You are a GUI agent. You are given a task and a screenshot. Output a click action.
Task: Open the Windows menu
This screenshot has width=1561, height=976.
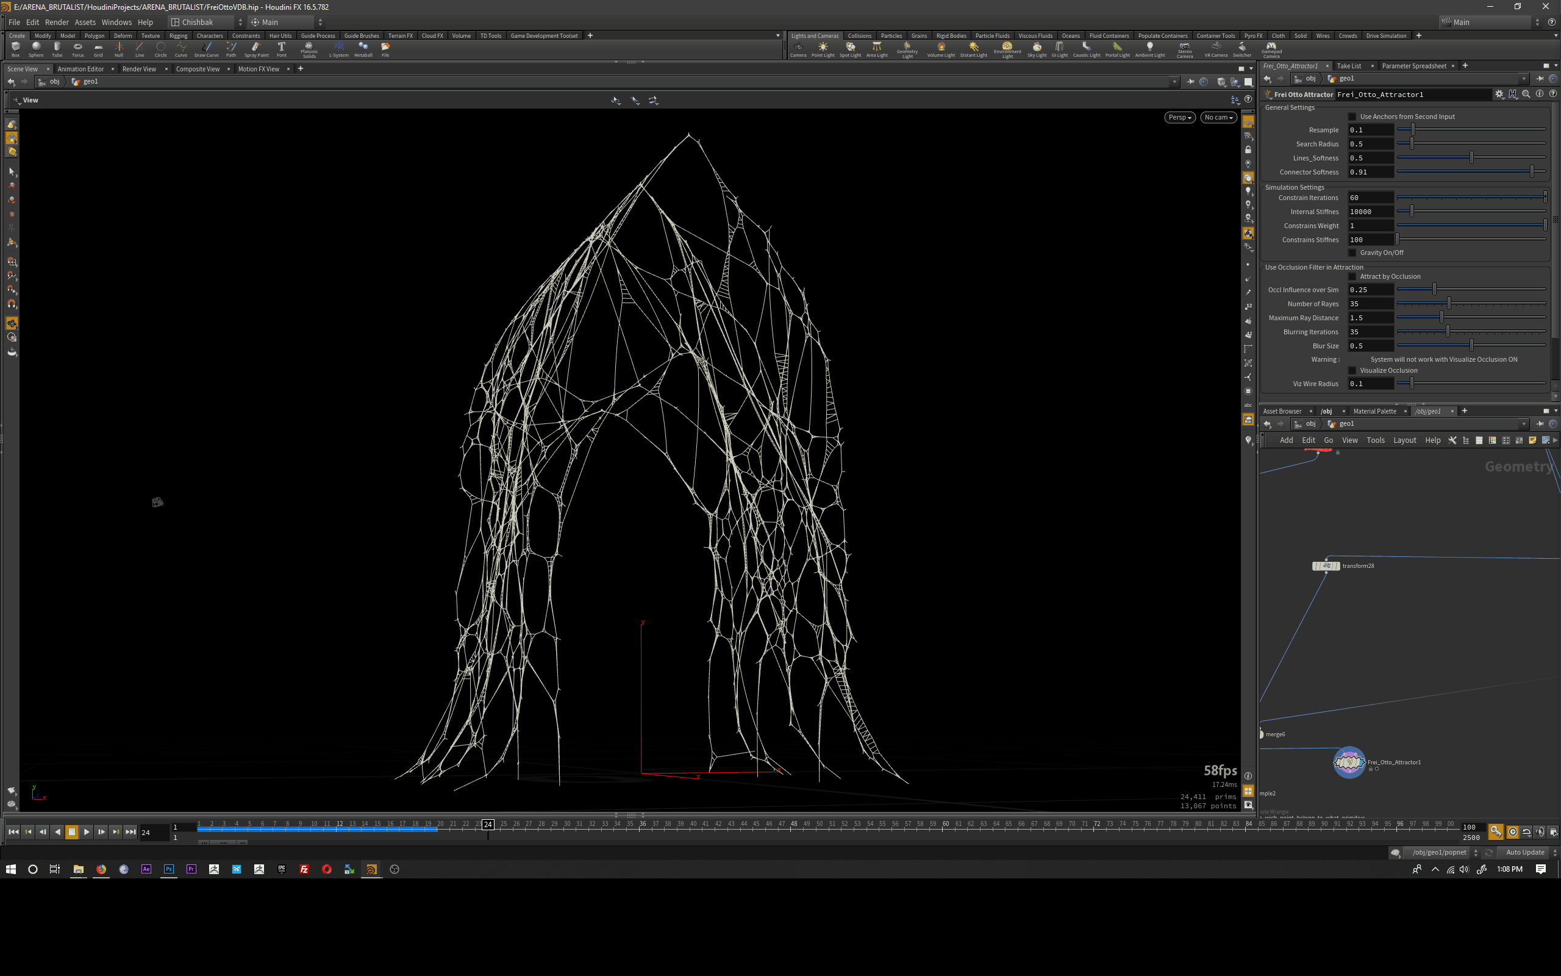(116, 22)
